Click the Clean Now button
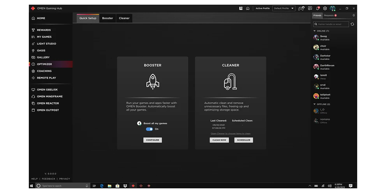The image size is (386, 193). point(219,140)
